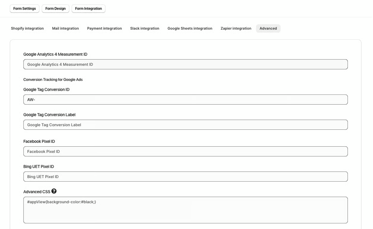Viewport: 373px width, 229px height.
Task: Click inside the Advanced CSS textarea
Action: point(186,210)
